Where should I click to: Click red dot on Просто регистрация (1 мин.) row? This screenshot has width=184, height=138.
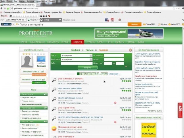tap(115, 103)
